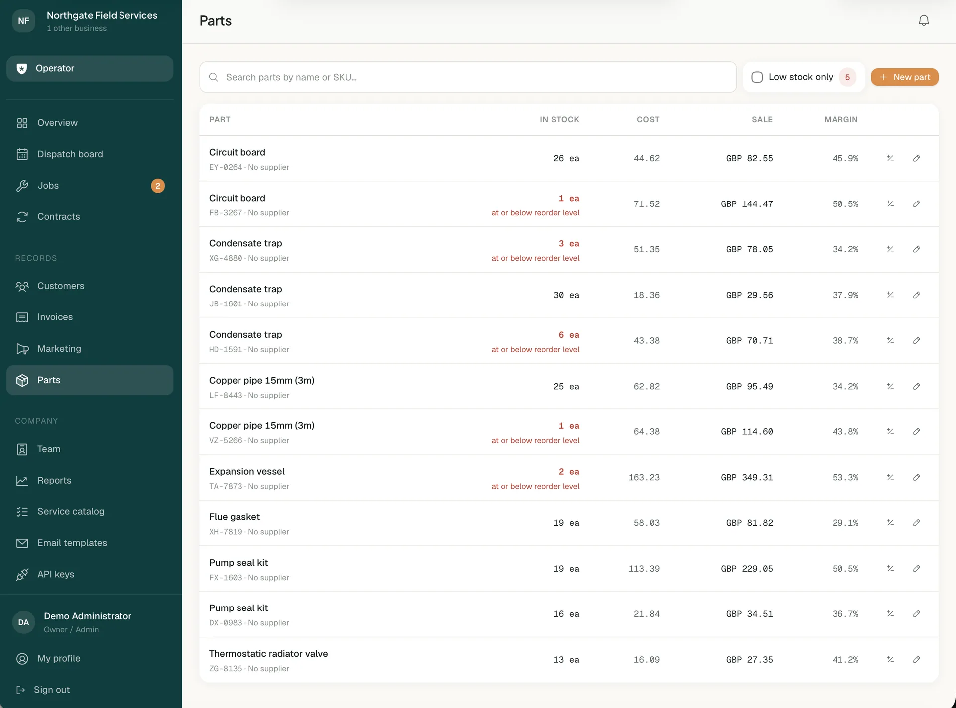956x708 pixels.
Task: Edit the Circuit board FB-3267 part
Action: 916,204
